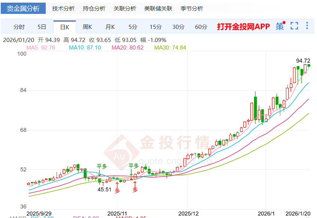317x218 pixels.
Task: Open the 美联储关联 tab
Action: point(158,8)
